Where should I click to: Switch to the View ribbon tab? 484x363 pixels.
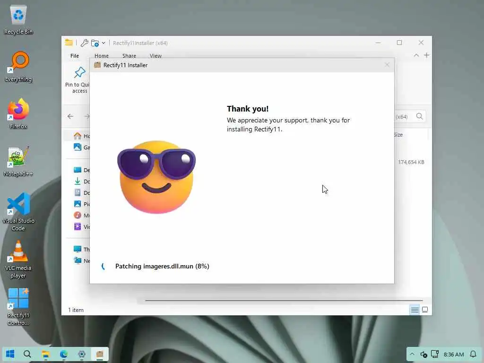coord(156,56)
